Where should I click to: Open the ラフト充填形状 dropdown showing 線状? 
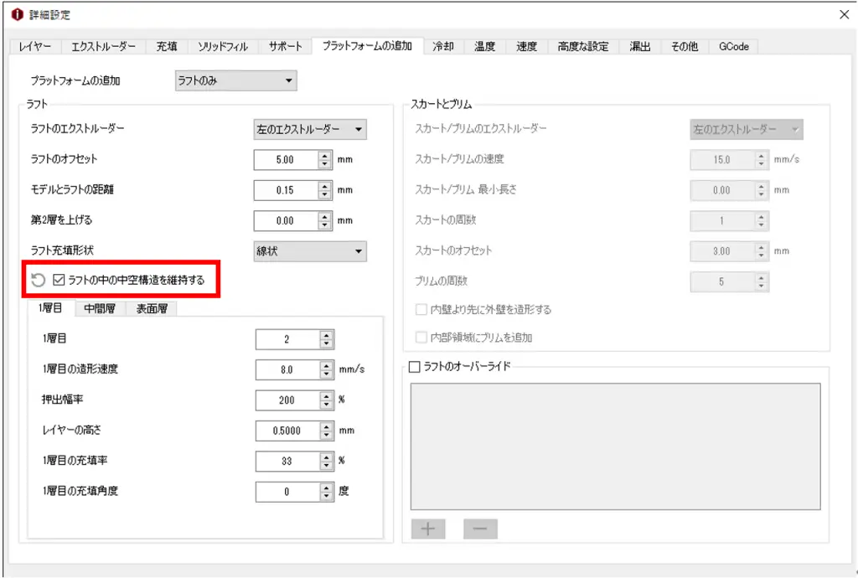[x=310, y=251]
